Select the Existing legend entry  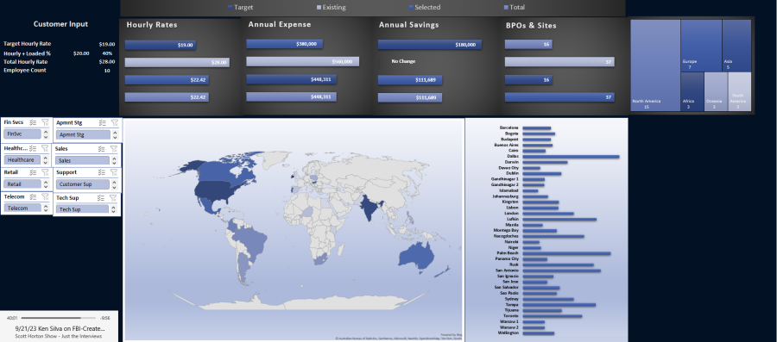coord(331,8)
